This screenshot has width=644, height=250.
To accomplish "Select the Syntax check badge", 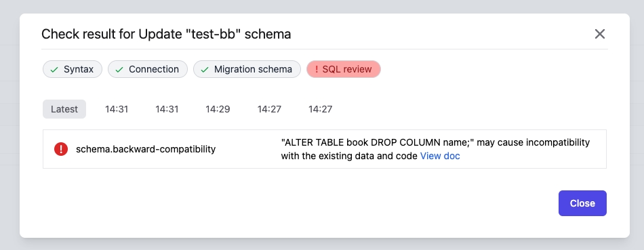I will point(73,69).
